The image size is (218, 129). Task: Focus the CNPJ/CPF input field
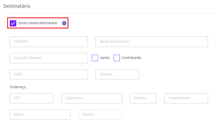[x=49, y=42]
